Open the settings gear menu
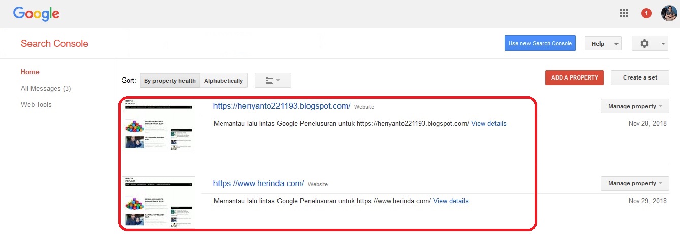This screenshot has width=680, height=234. click(649, 44)
